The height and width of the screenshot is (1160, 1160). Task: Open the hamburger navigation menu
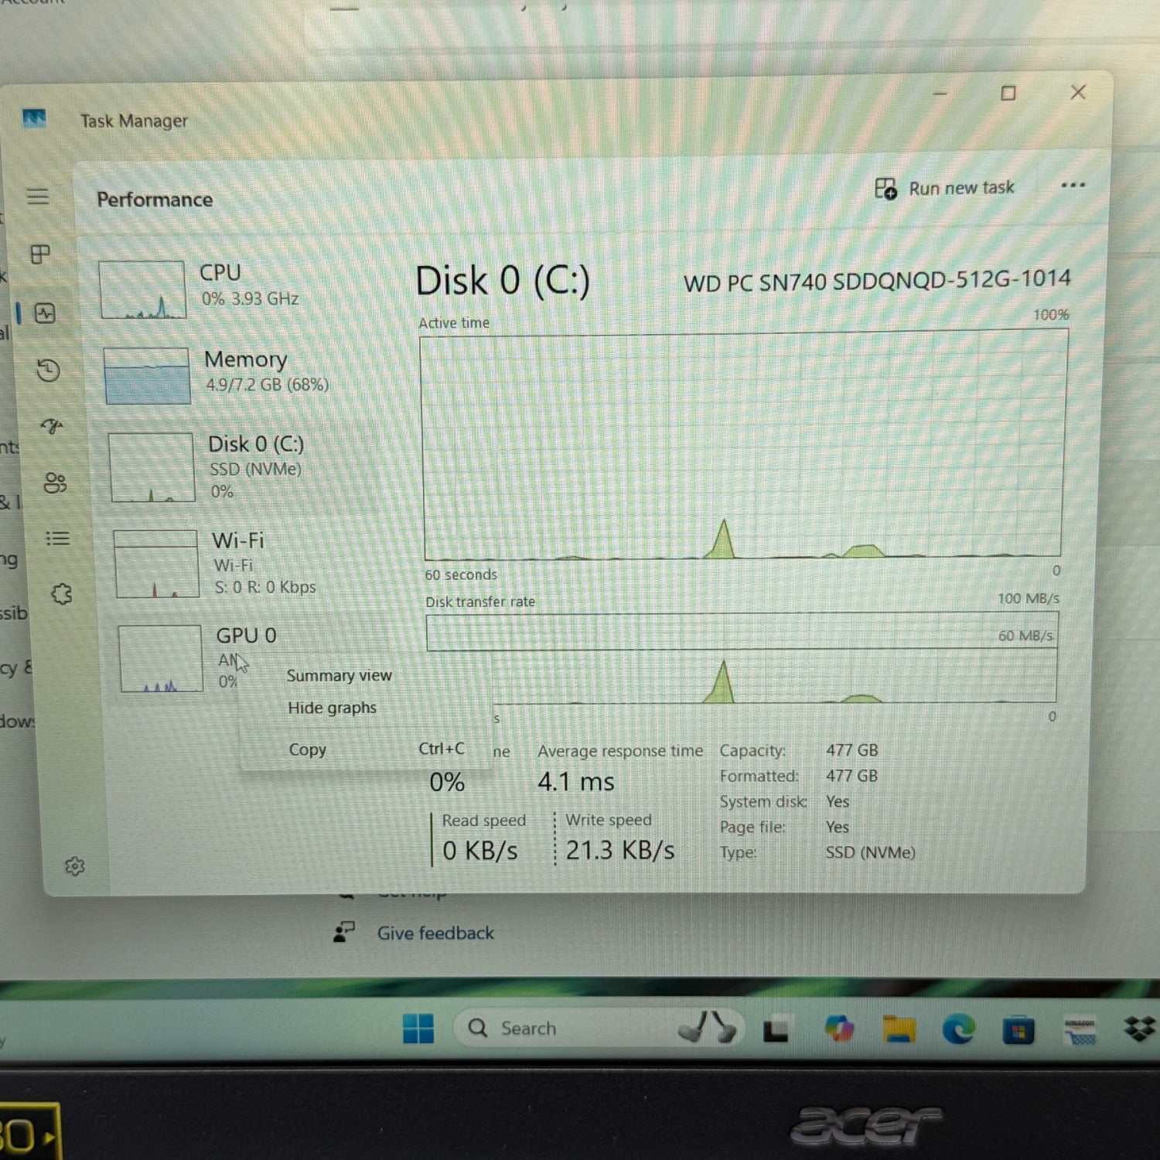pos(38,196)
